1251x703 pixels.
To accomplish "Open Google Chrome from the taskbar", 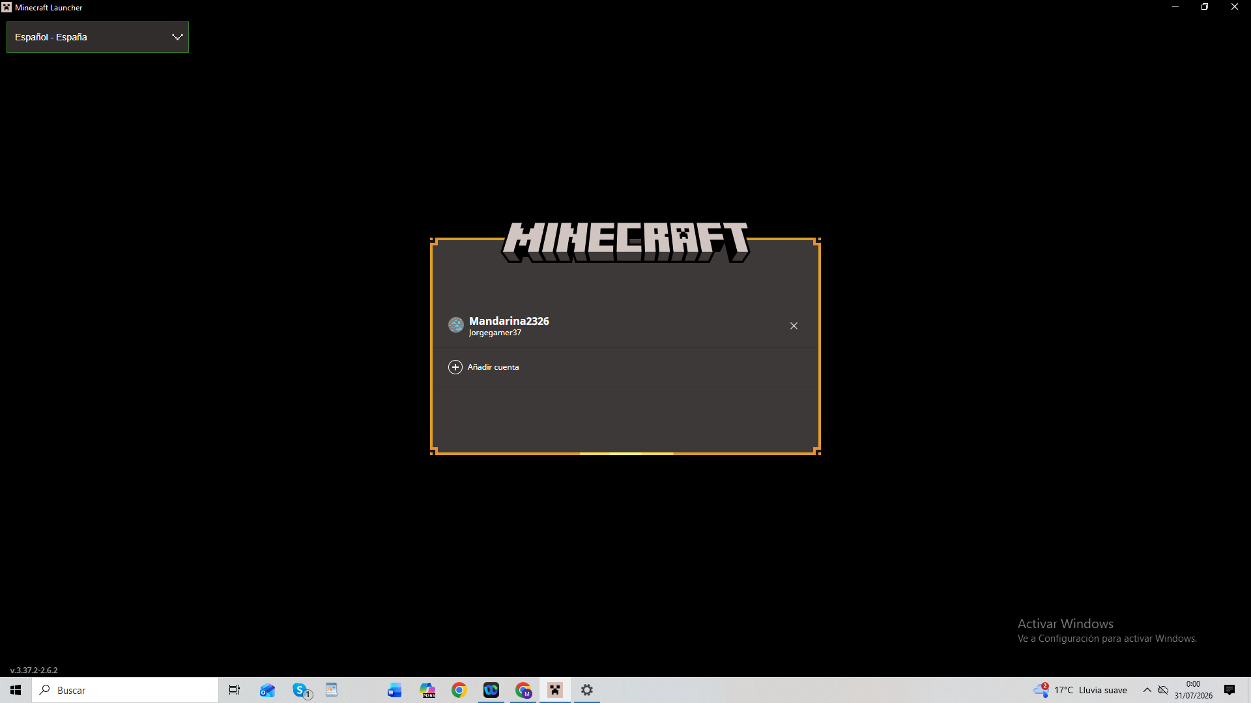I will pyautogui.click(x=459, y=690).
